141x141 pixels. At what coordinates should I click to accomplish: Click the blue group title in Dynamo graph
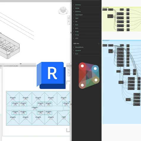[x=106, y=40]
